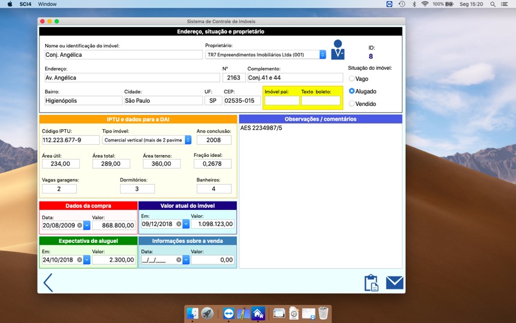Click the Observações text AES 2234987/5
The image size is (516, 323).
(261, 128)
